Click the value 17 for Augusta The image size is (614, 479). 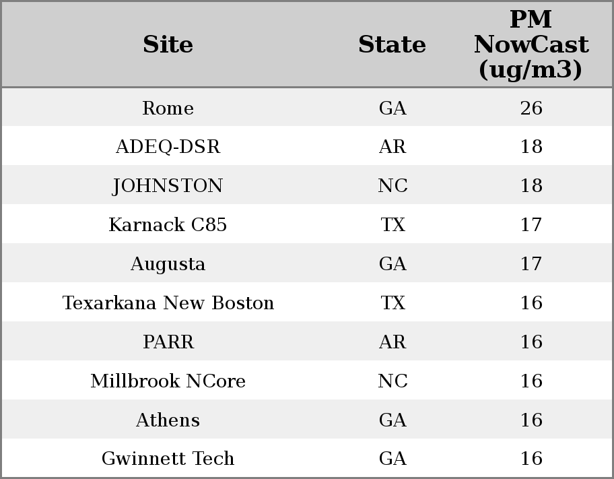531,264
